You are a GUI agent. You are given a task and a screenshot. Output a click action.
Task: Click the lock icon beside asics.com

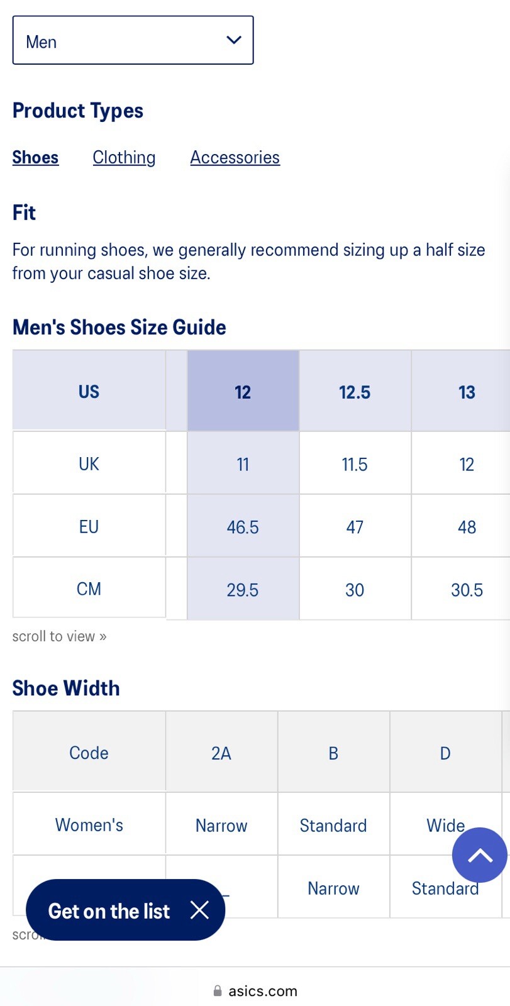click(218, 991)
